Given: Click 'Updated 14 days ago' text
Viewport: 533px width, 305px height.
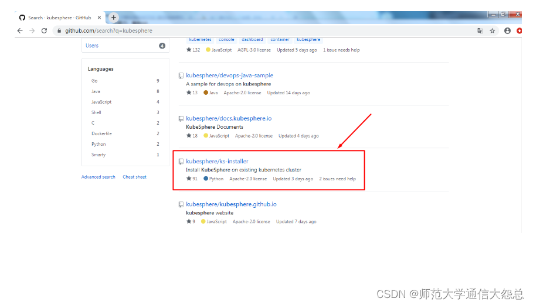Looking at the screenshot, I should click(x=288, y=92).
